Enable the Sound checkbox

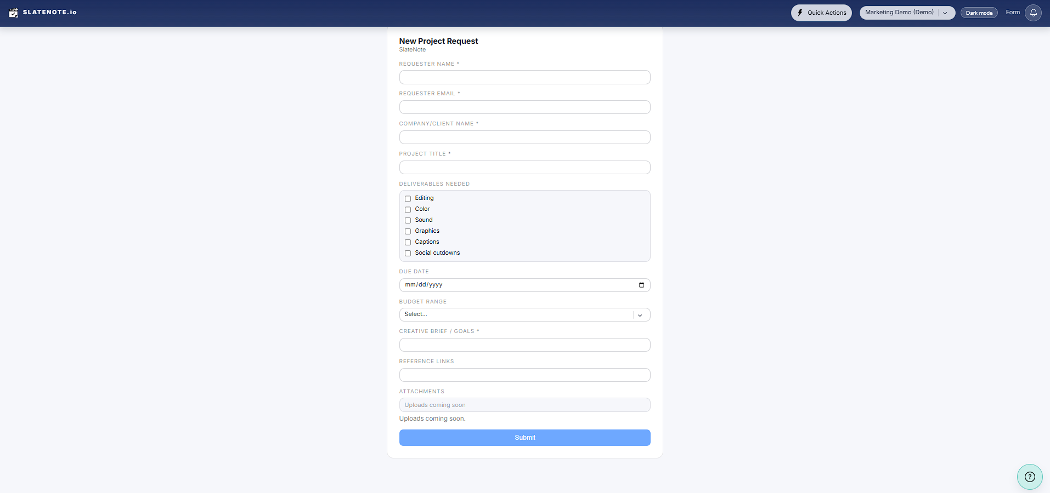coord(408,220)
